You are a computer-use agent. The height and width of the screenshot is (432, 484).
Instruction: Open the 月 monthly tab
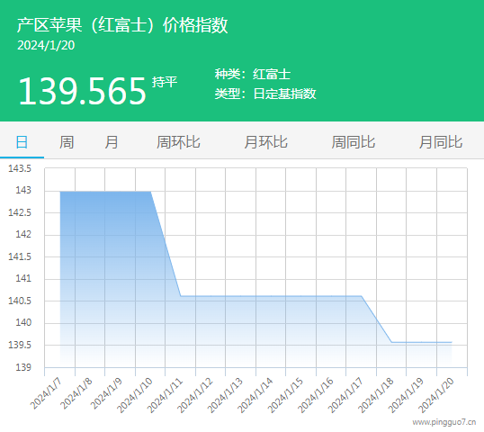pyautogui.click(x=112, y=142)
